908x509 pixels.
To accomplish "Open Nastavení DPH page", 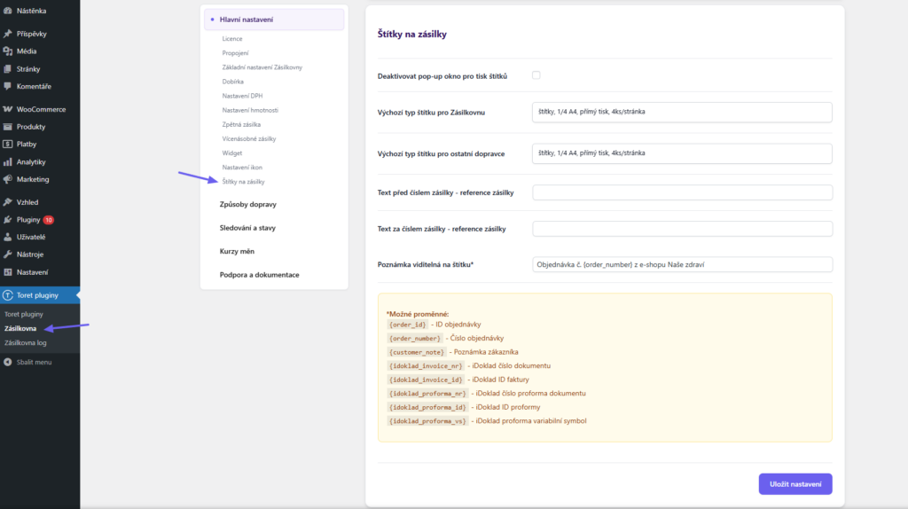I will pos(242,96).
